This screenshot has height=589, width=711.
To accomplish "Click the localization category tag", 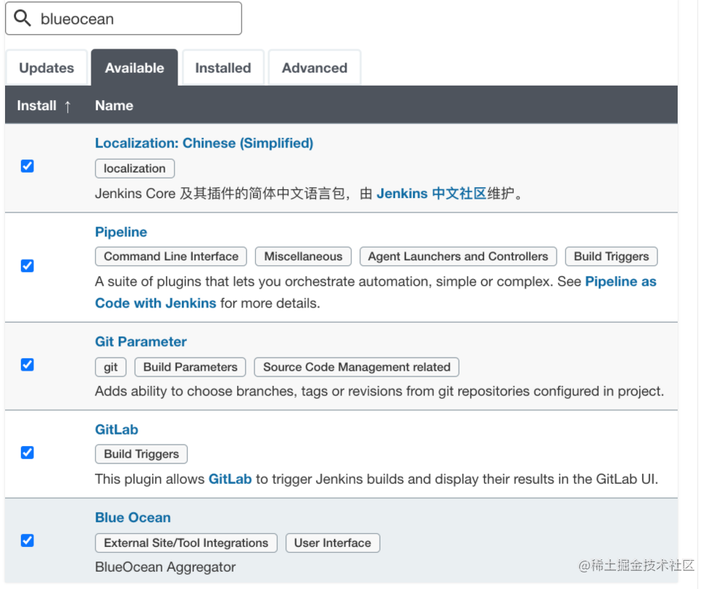I will pyautogui.click(x=135, y=169).
